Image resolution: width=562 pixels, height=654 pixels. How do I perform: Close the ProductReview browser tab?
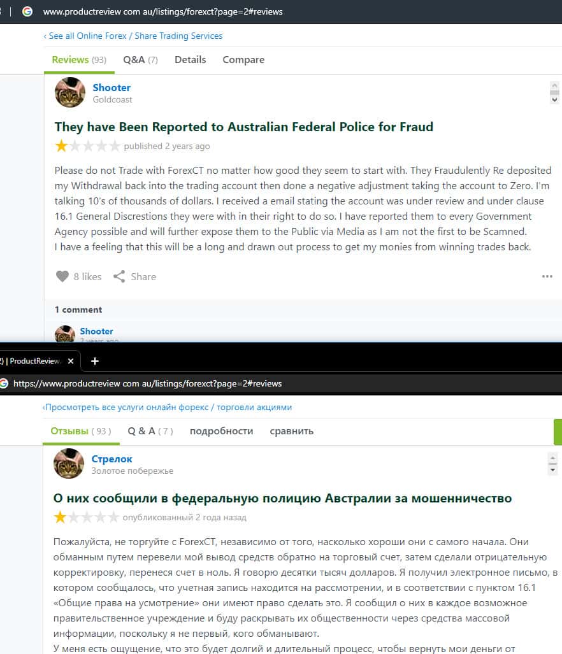click(71, 361)
